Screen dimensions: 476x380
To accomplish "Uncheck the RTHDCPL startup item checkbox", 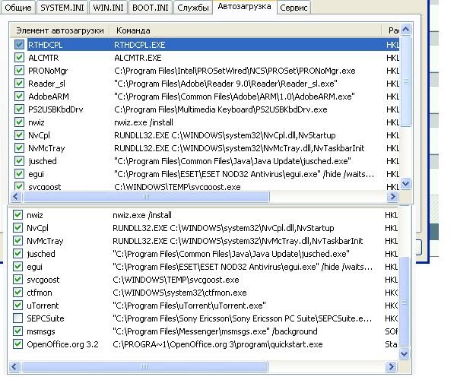I will tap(20, 45).
